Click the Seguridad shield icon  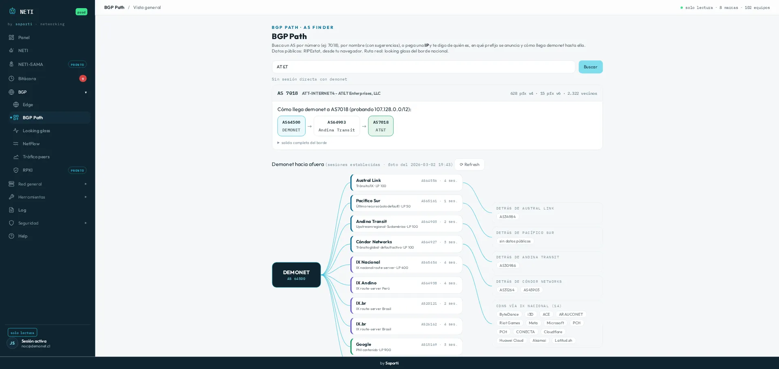pyautogui.click(x=11, y=223)
